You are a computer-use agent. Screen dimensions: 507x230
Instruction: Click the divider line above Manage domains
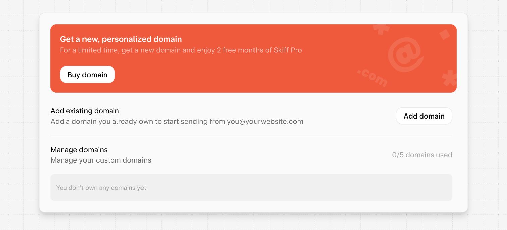[251, 135]
